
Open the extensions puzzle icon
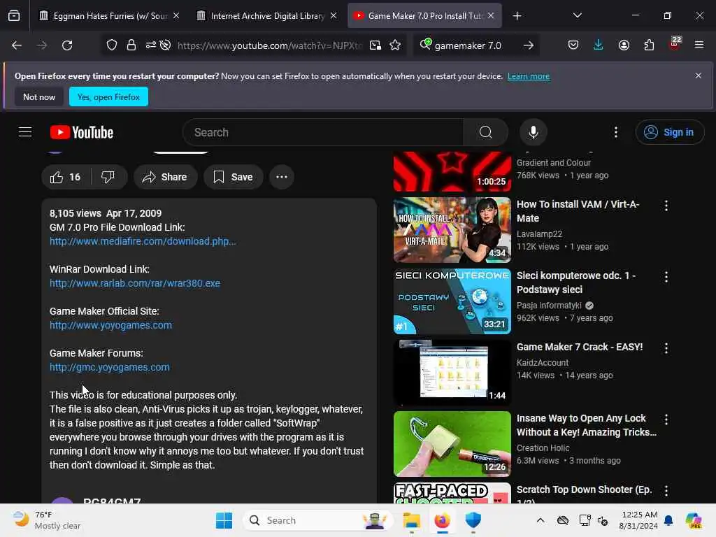tap(649, 45)
